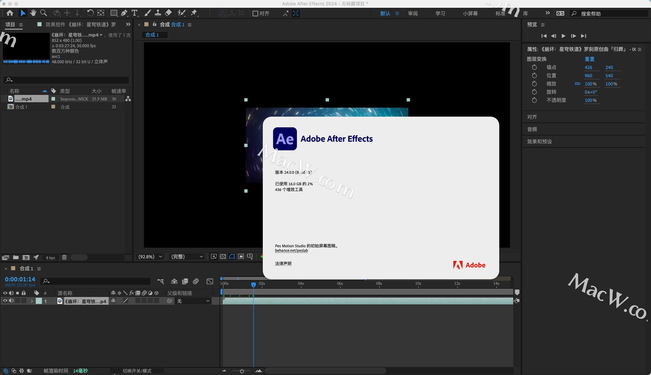This screenshot has height=375, width=651.
Task: Select the Rectangle shape tool
Action: pos(114,13)
